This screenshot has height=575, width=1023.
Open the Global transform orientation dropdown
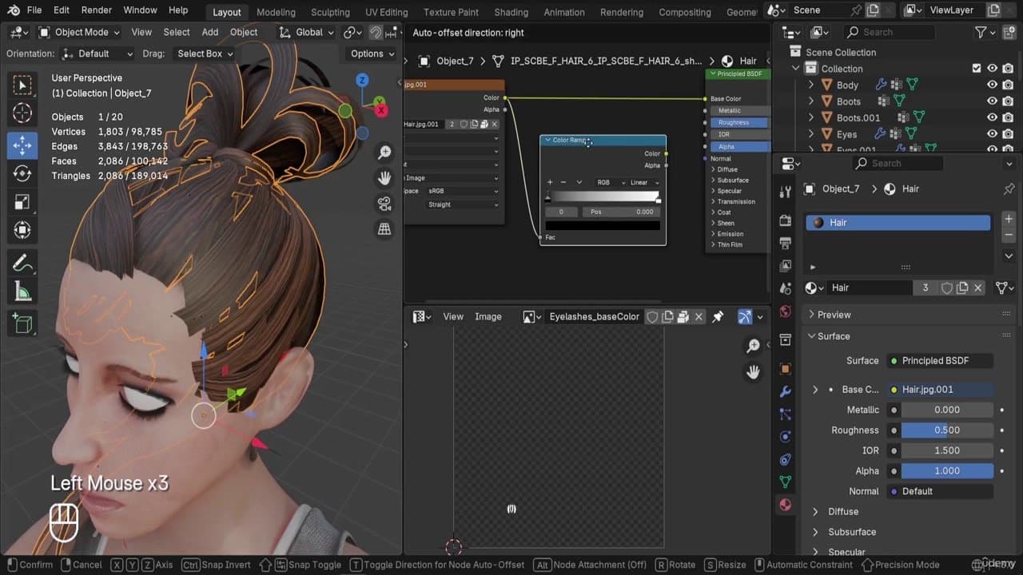307,32
